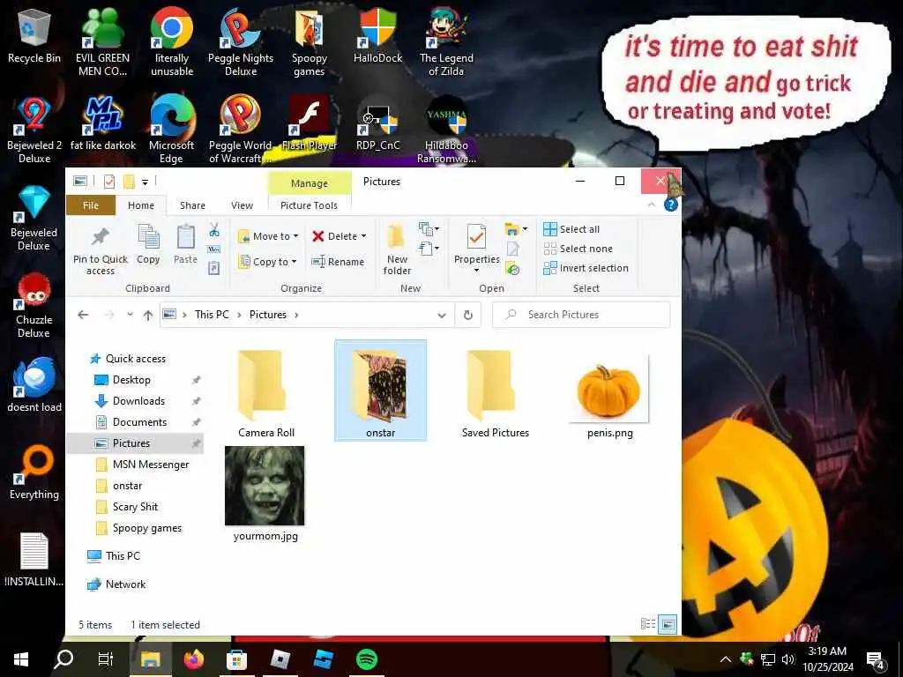Image resolution: width=903 pixels, height=677 pixels.
Task: Collapse the ribbon with the chevron
Action: 652,205
